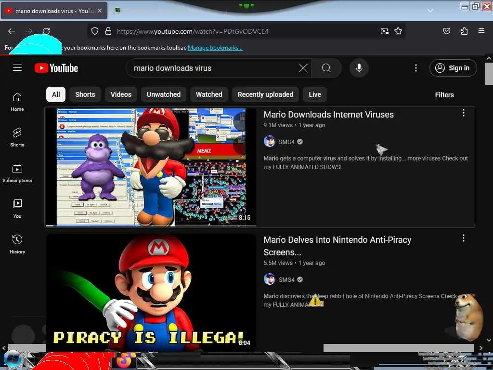Select the Unwatched filter chip
Screen dimensions: 493x370
(164, 94)
